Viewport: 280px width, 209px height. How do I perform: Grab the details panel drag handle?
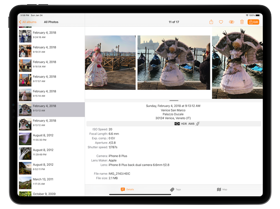(174, 100)
